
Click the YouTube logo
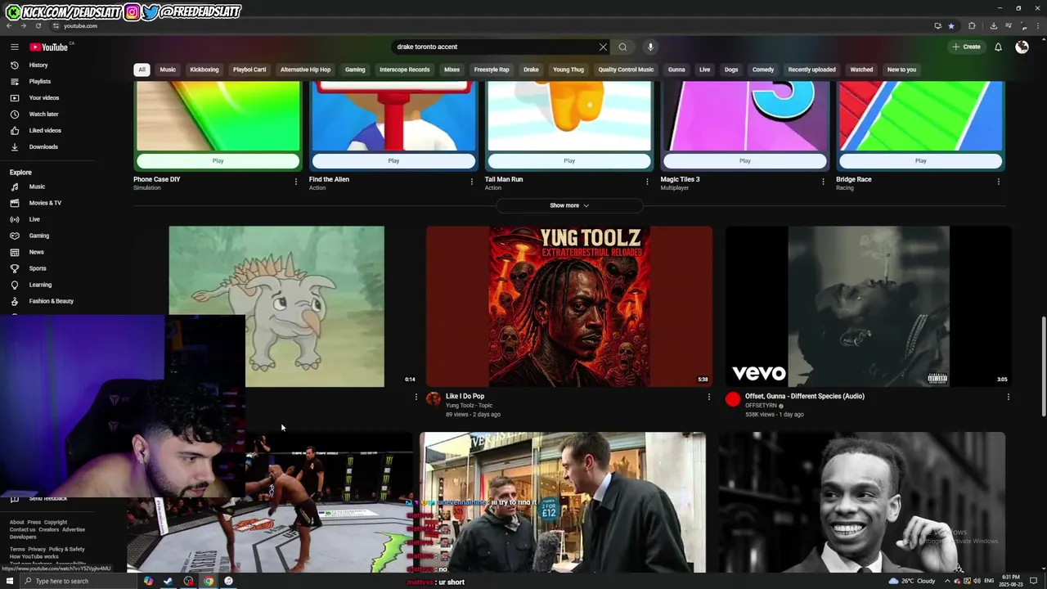click(49, 47)
